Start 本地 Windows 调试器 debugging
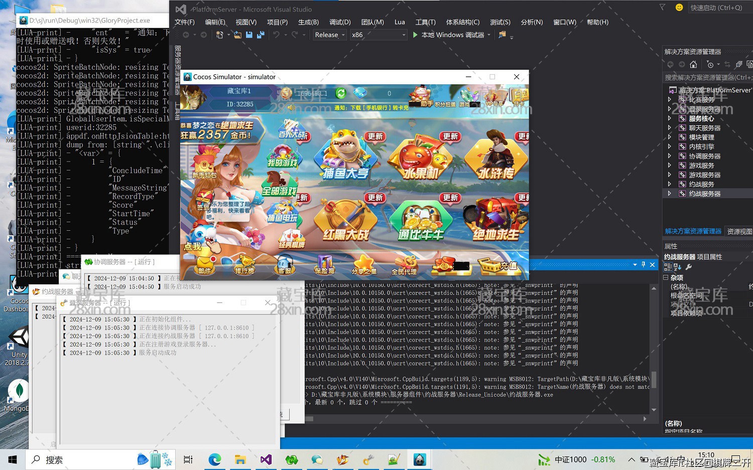Viewport: 753px width, 470px height. click(x=448, y=35)
